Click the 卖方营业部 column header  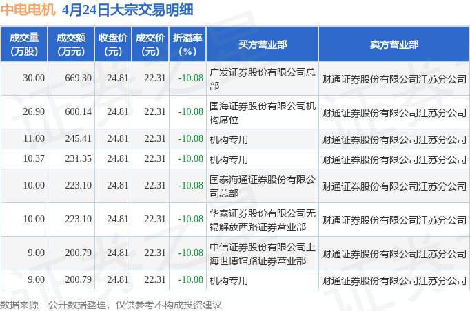(x=394, y=44)
